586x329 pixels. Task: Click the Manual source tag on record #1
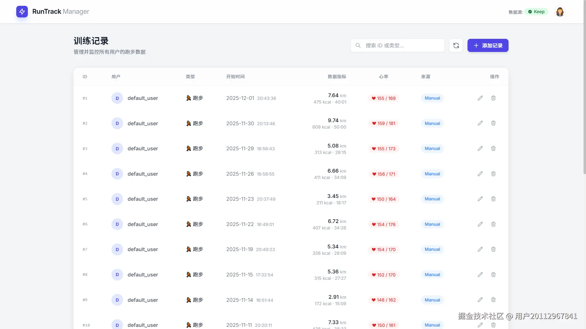point(432,98)
